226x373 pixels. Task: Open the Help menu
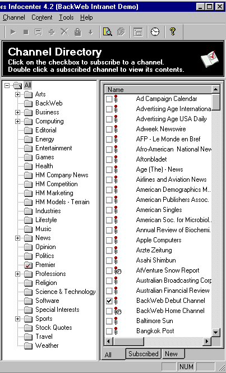(86, 17)
